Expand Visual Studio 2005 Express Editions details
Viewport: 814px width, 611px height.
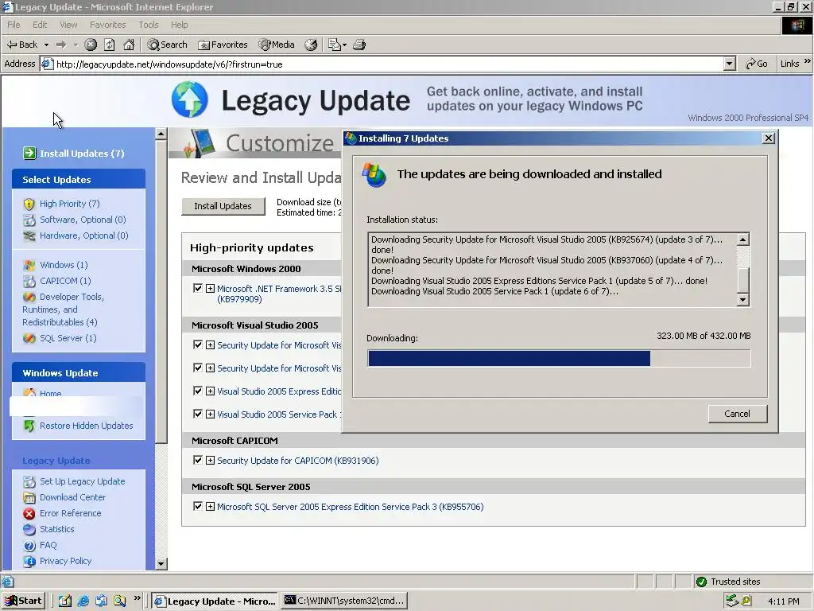coord(210,391)
